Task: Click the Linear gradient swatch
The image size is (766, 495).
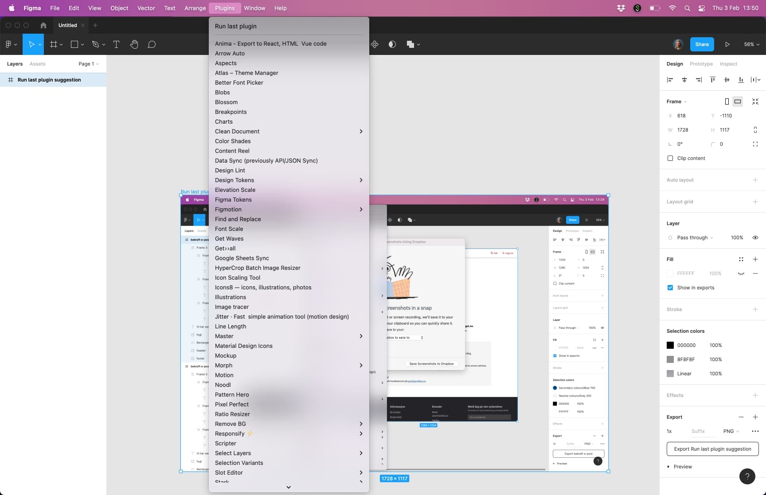Action: click(x=670, y=374)
